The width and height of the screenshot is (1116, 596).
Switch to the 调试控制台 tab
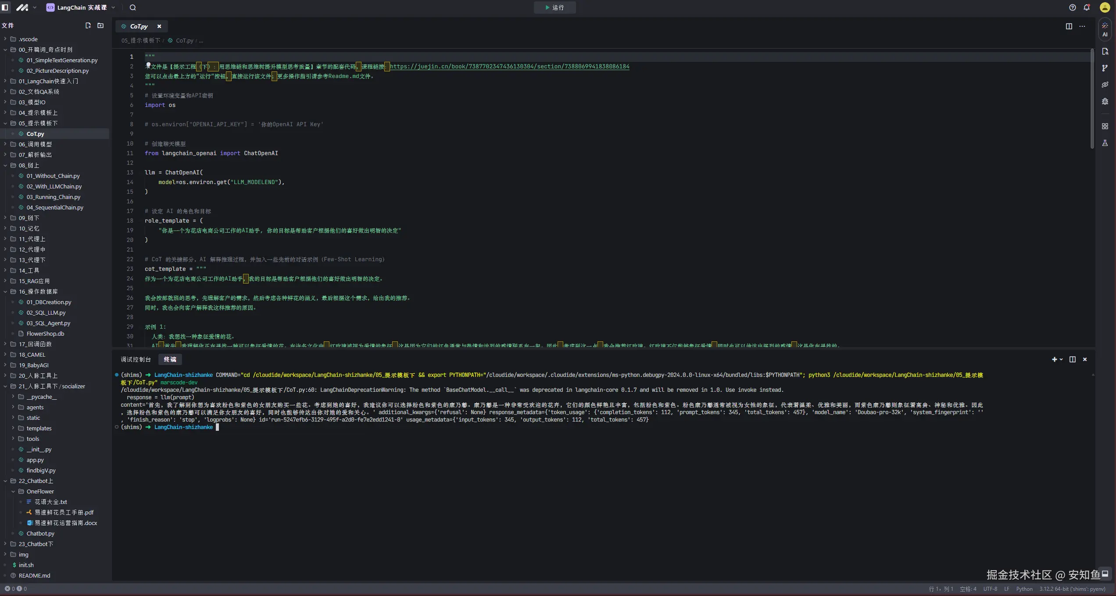coord(136,359)
